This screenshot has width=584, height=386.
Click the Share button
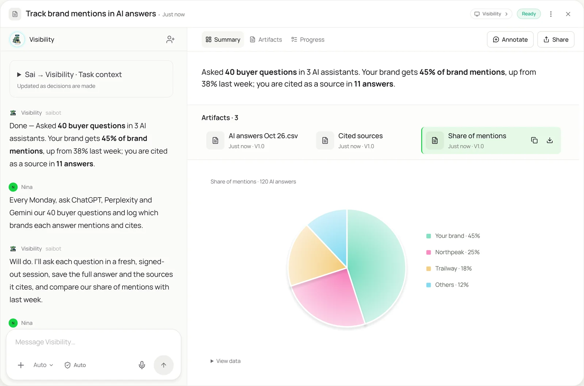(556, 39)
